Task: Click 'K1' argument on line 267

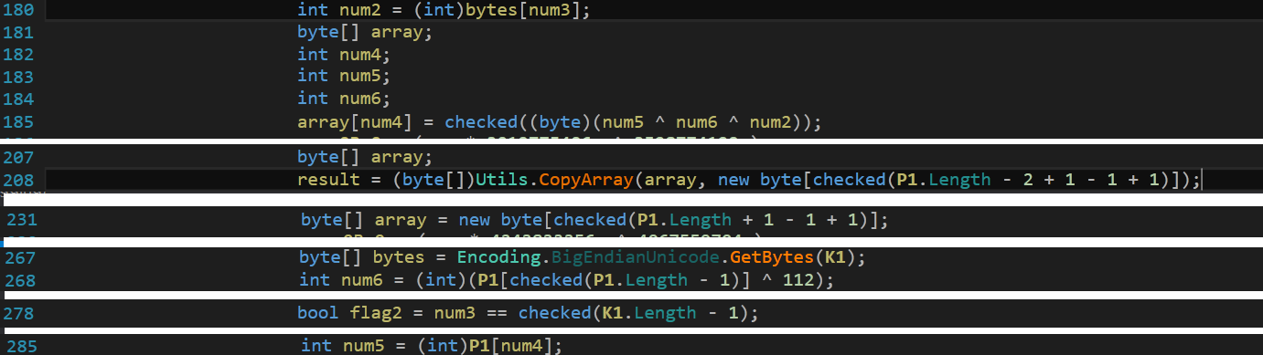Action: click(x=835, y=258)
